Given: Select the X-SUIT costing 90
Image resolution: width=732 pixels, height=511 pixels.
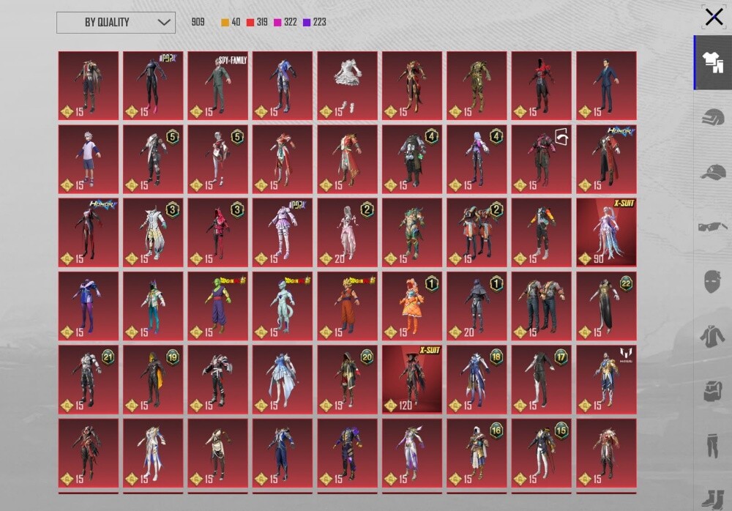Looking at the screenshot, I should coord(606,233).
